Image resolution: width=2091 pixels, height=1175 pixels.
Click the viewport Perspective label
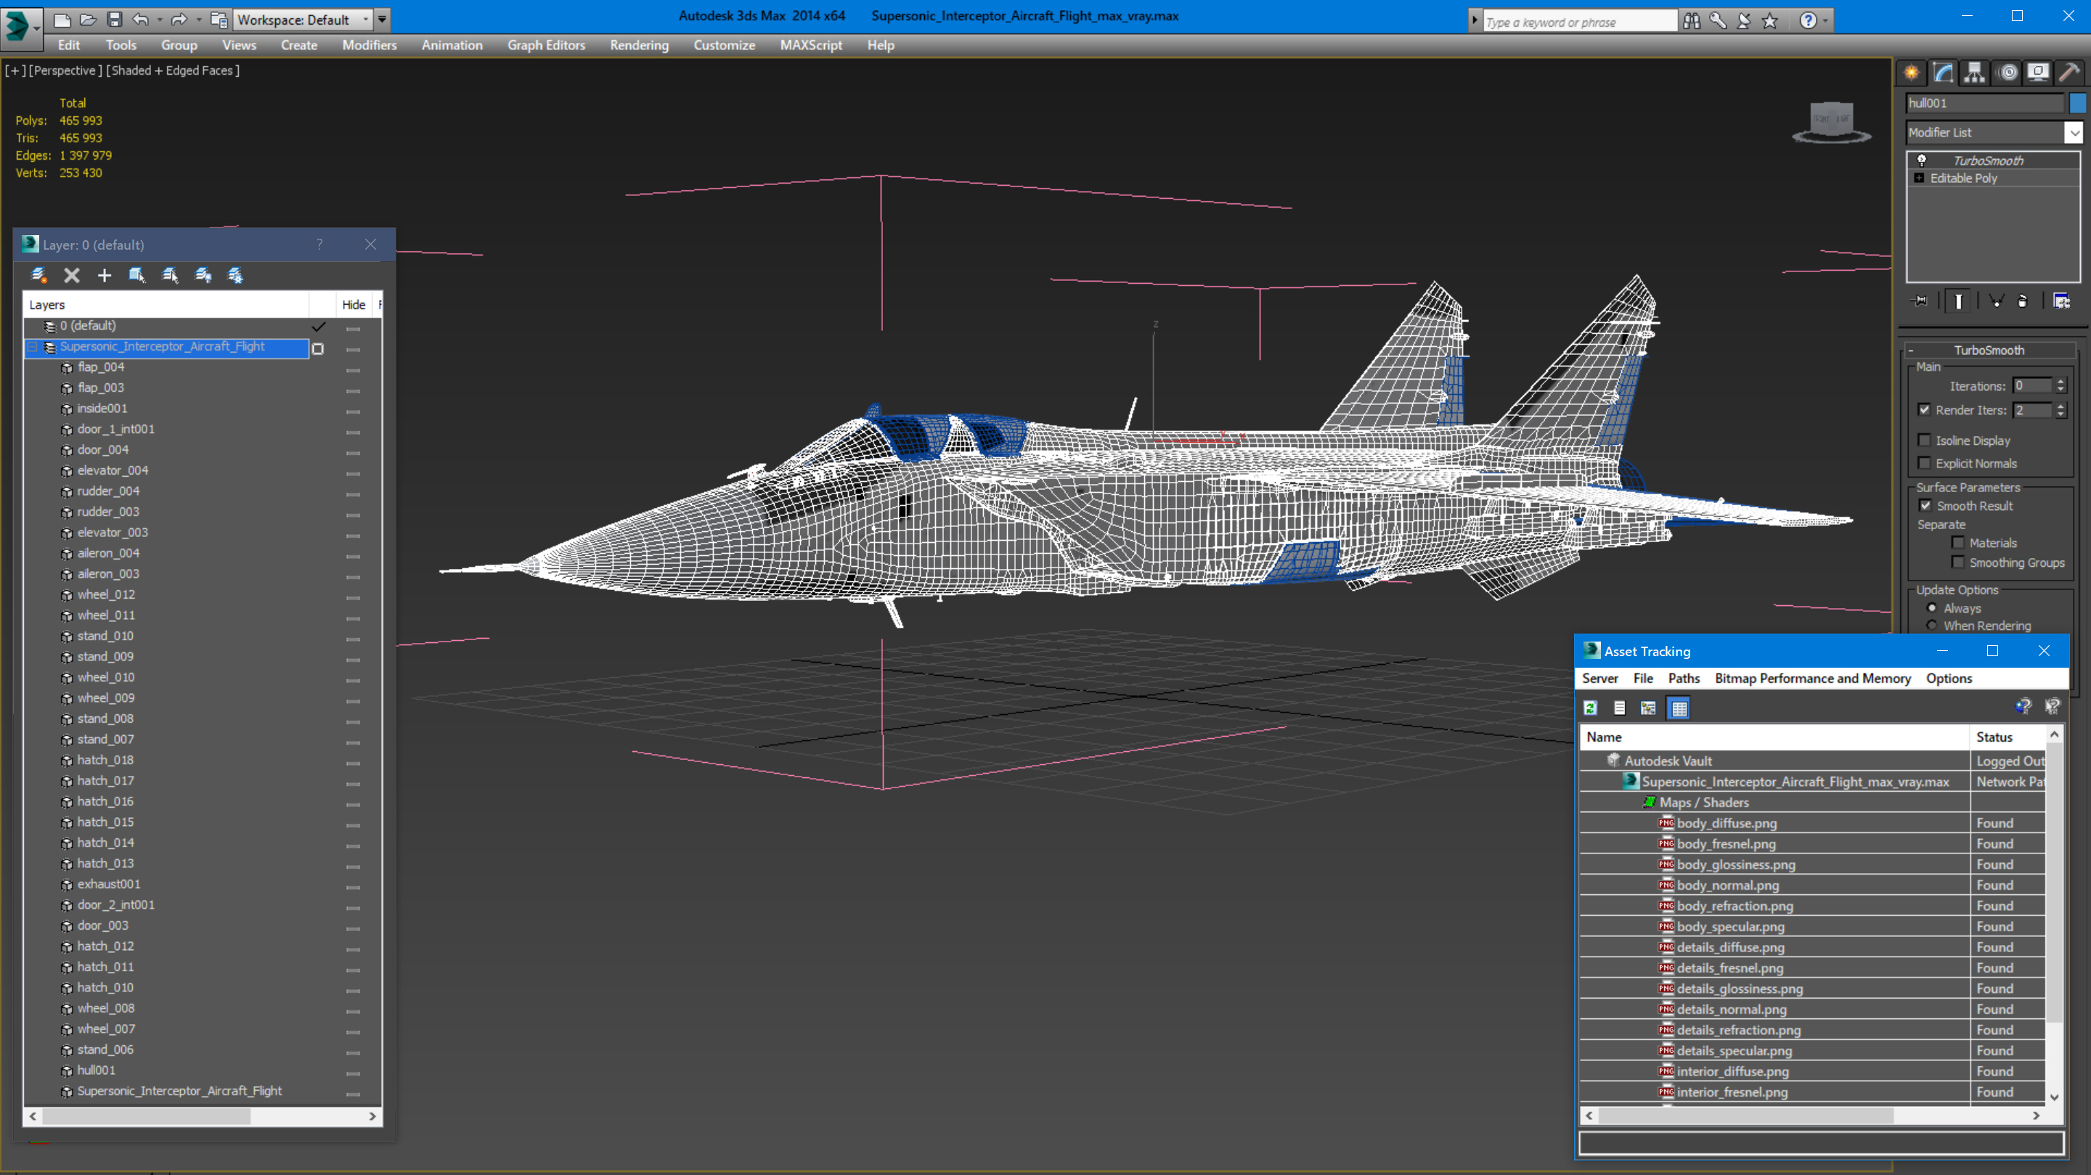pos(66,70)
